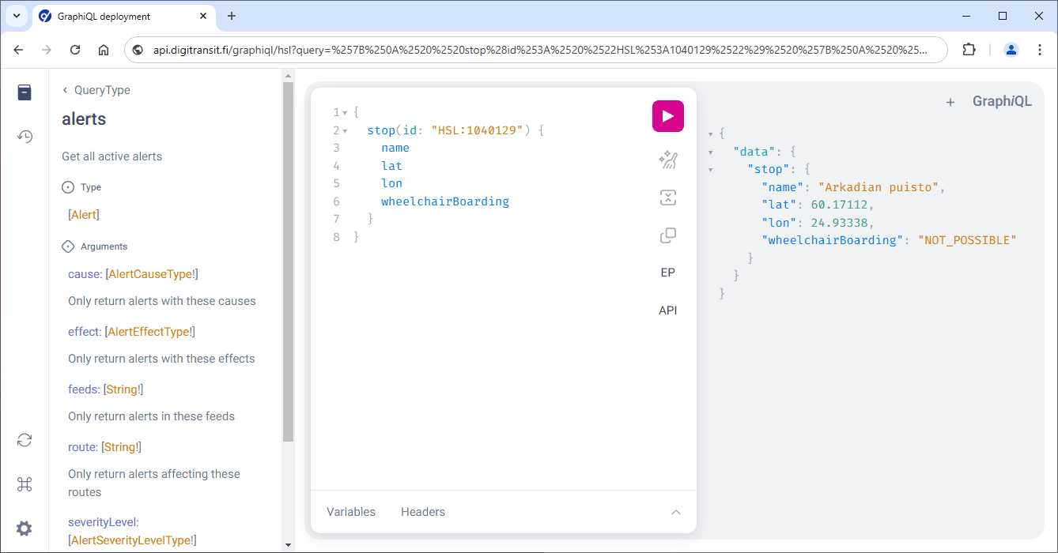Image resolution: width=1058 pixels, height=553 pixels.
Task: Switch to the Variables tab
Action: (x=351, y=512)
